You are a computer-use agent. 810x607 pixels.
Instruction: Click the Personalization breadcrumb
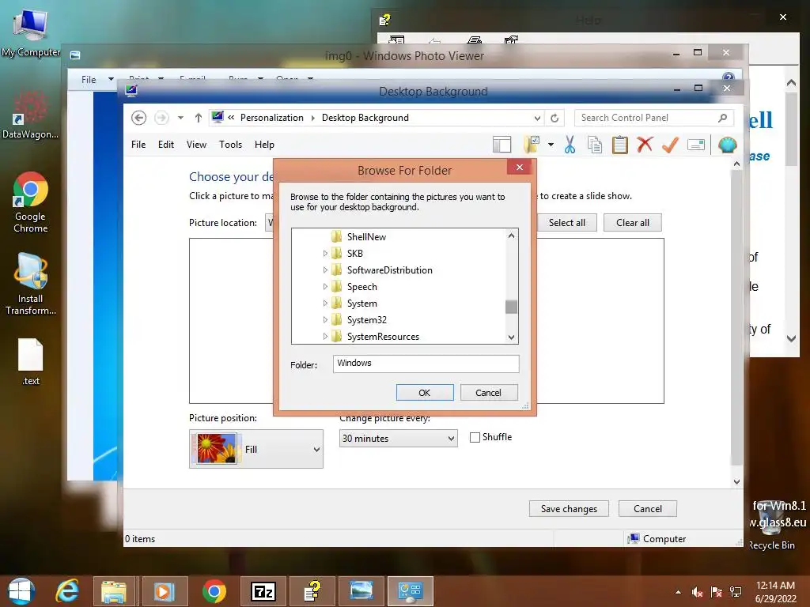[x=272, y=118]
